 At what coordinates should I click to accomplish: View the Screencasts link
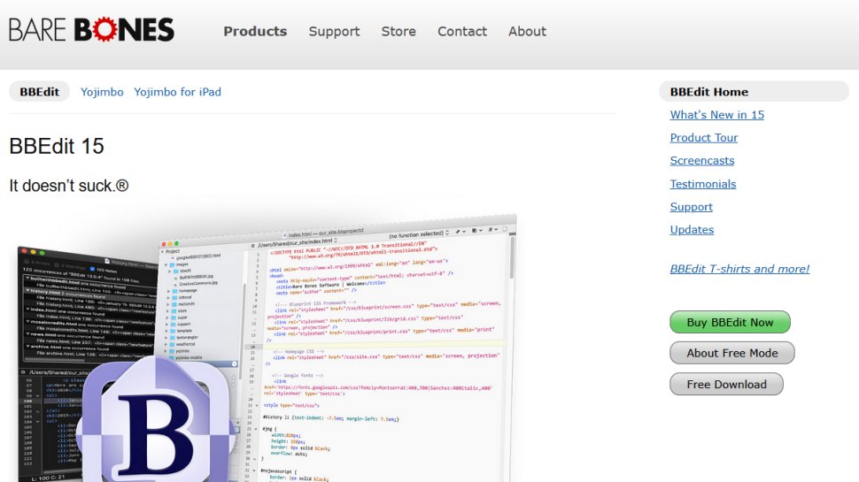[x=701, y=161]
